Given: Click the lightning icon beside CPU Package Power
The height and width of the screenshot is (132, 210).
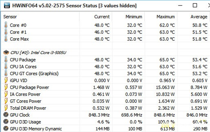Looking at the screenshot, I should click(6, 87).
